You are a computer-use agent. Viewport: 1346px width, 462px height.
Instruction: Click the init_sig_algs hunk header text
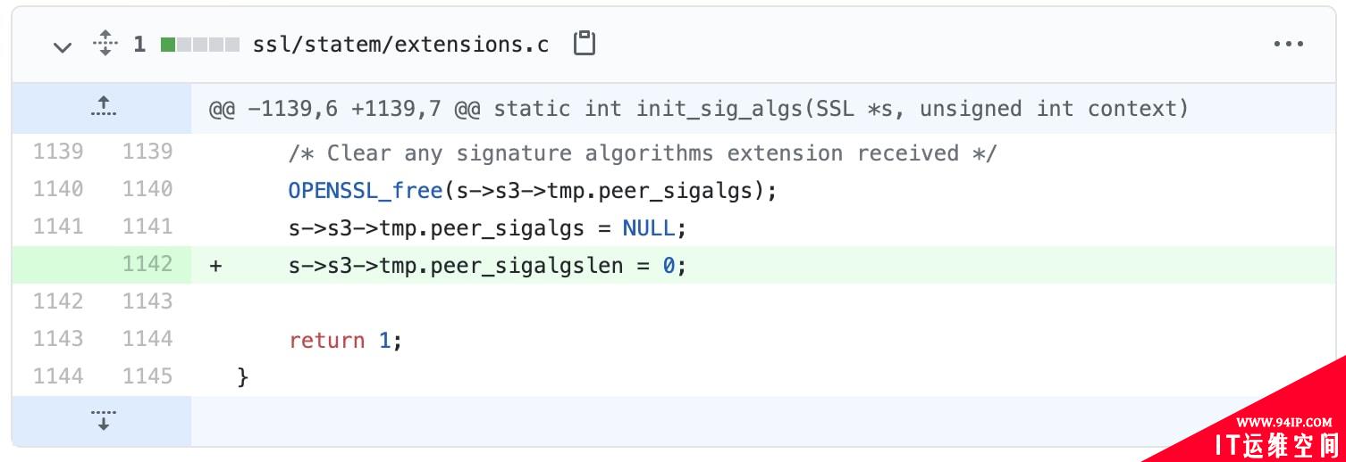[x=699, y=109]
